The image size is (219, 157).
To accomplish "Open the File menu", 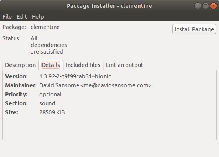I will [7, 17].
